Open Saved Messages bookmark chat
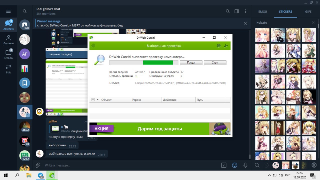 pos(25,83)
